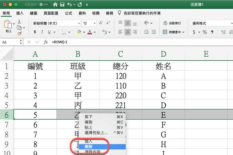The image size is (233, 155).
Task: Open the 繪圖 ribbon tab
Action: click(34, 13)
